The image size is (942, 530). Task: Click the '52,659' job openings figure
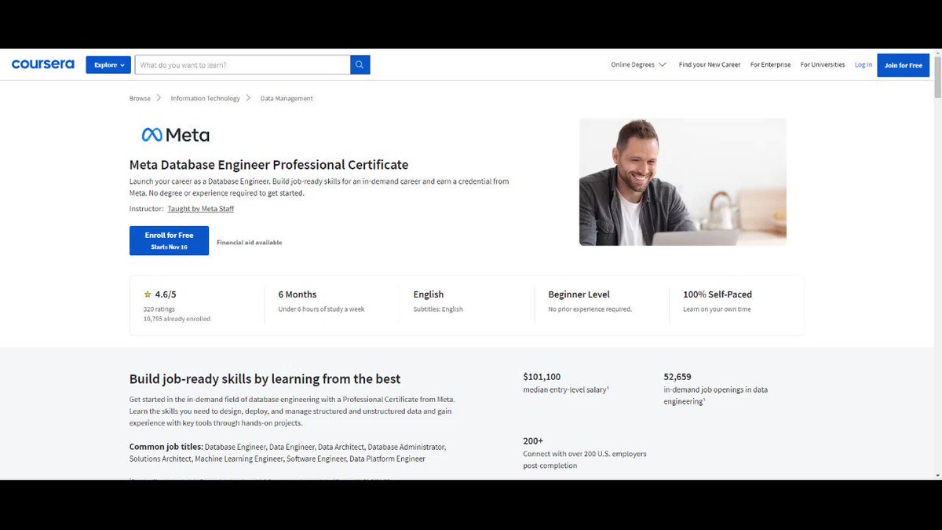pyautogui.click(x=677, y=377)
